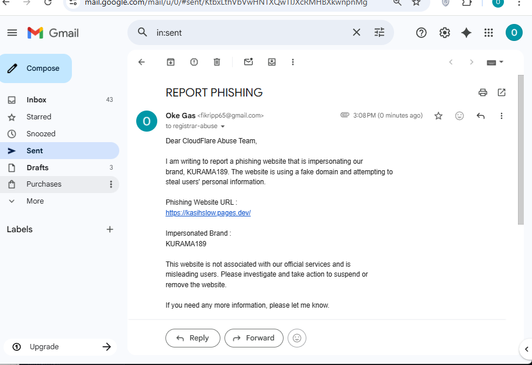Click the sender name Oke Gas
This screenshot has width=532, height=365.
(x=181, y=115)
